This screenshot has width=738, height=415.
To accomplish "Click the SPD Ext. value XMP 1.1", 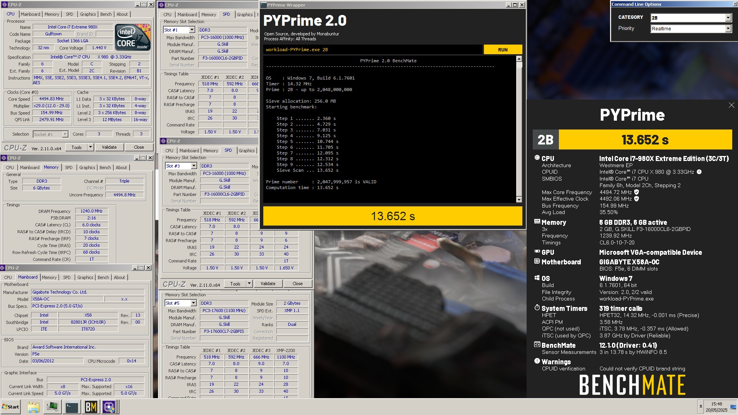I will pyautogui.click(x=292, y=310).
